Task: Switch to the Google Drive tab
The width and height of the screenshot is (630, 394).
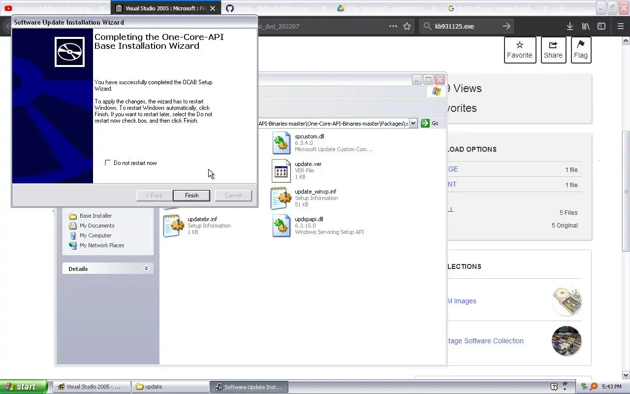Action: (x=387, y=8)
